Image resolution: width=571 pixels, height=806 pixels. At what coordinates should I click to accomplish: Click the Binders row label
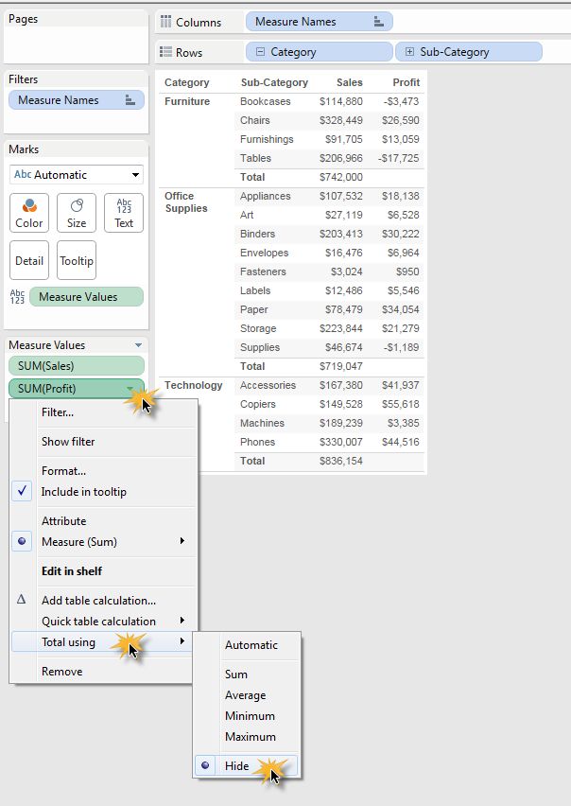point(257,234)
